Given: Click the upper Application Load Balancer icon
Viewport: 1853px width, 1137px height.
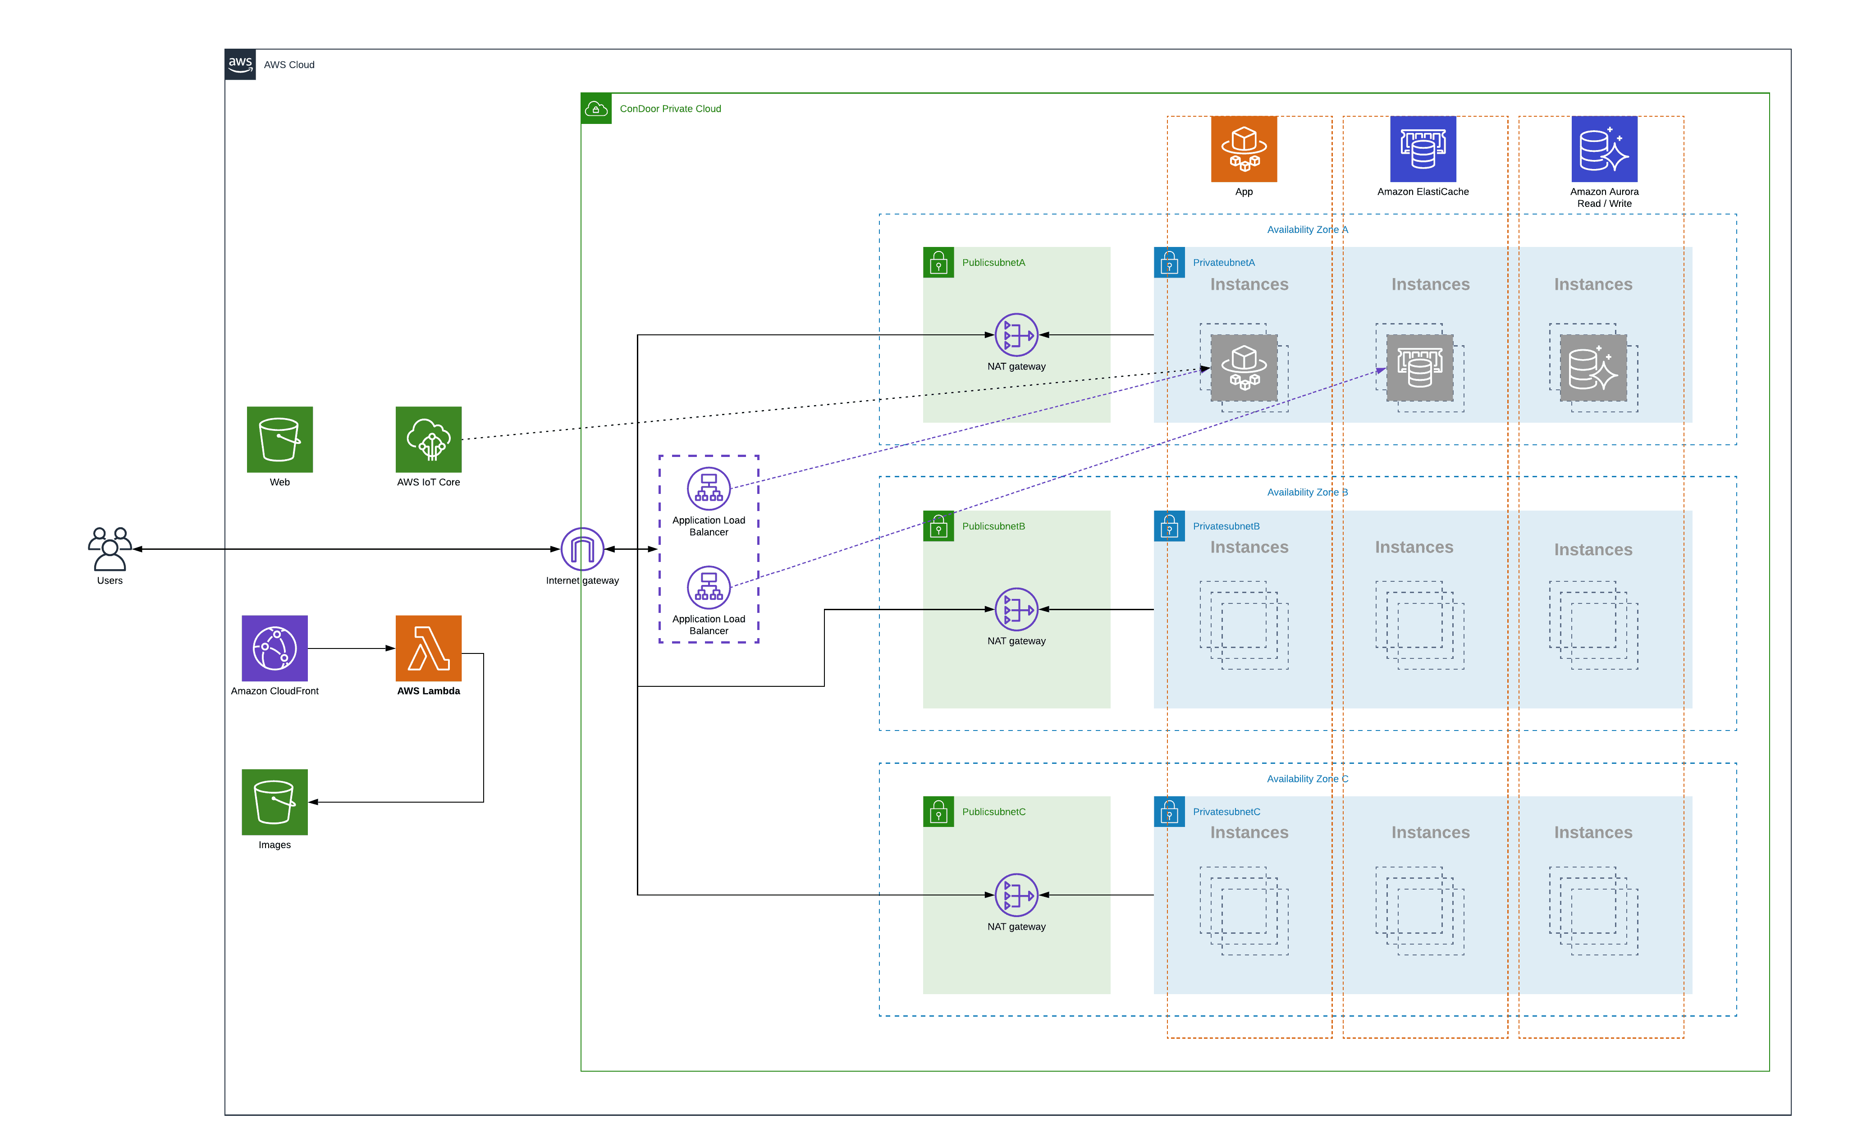Looking at the screenshot, I should coord(709,489).
